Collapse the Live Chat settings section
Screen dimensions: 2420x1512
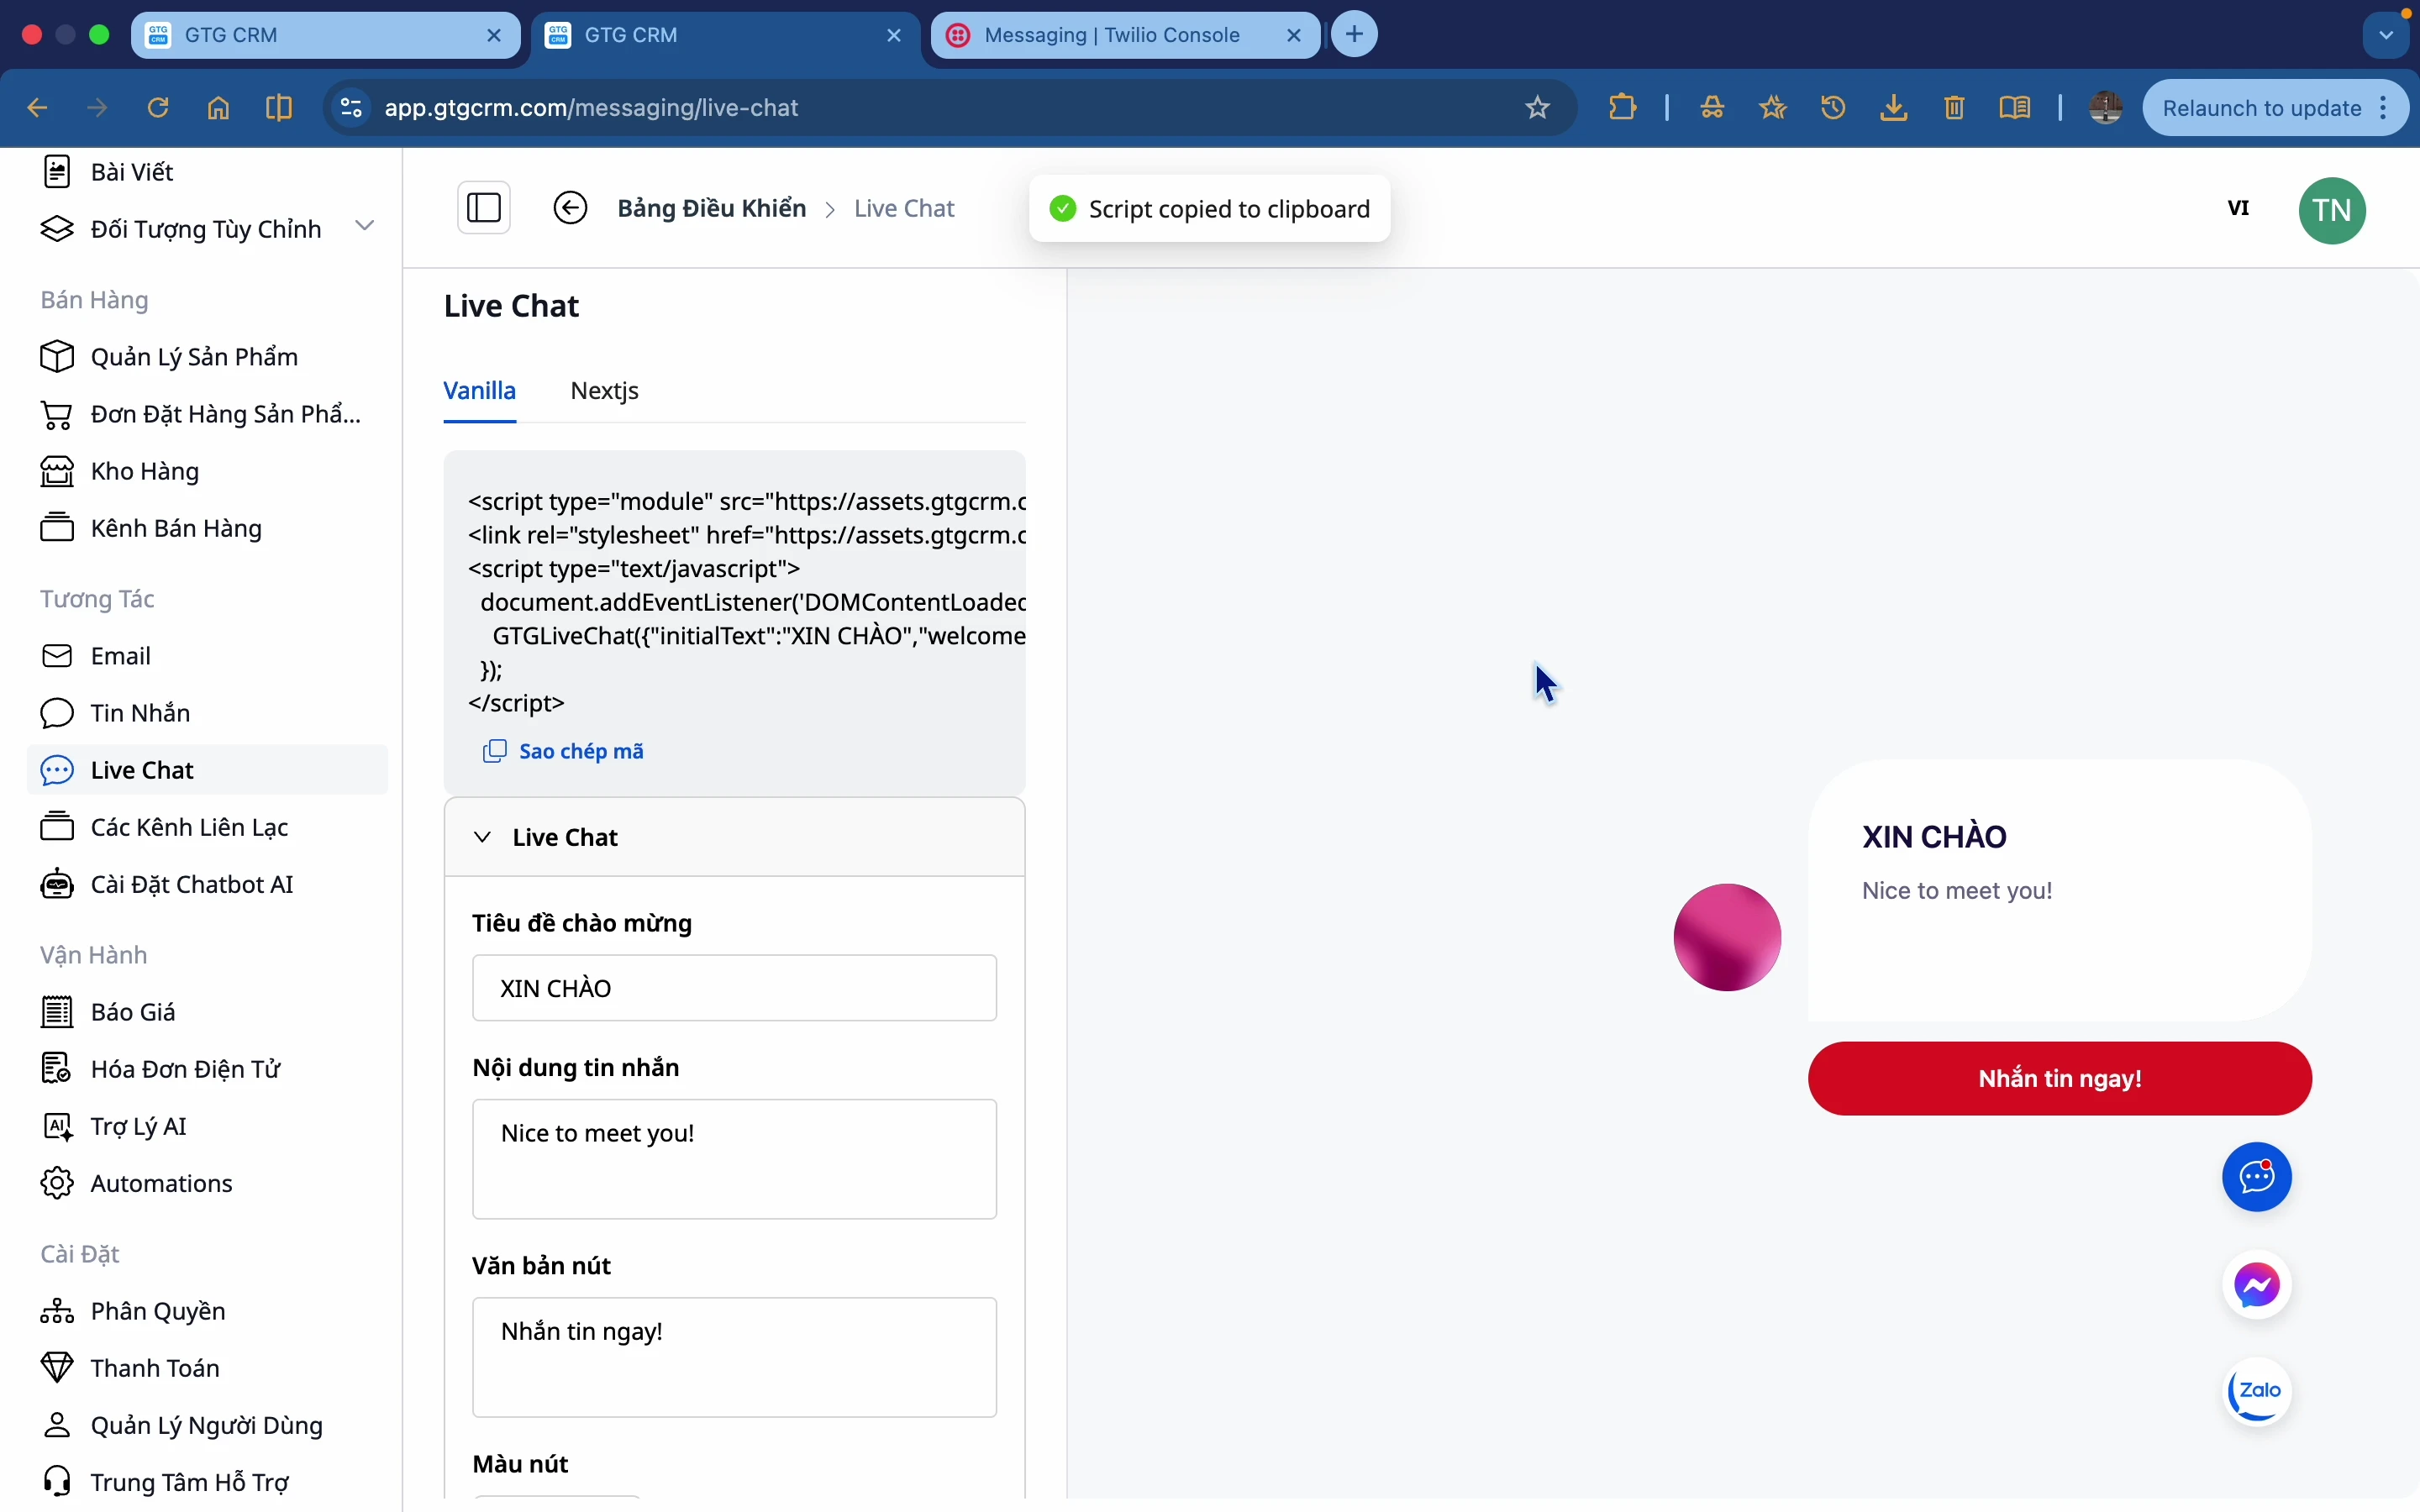(484, 836)
